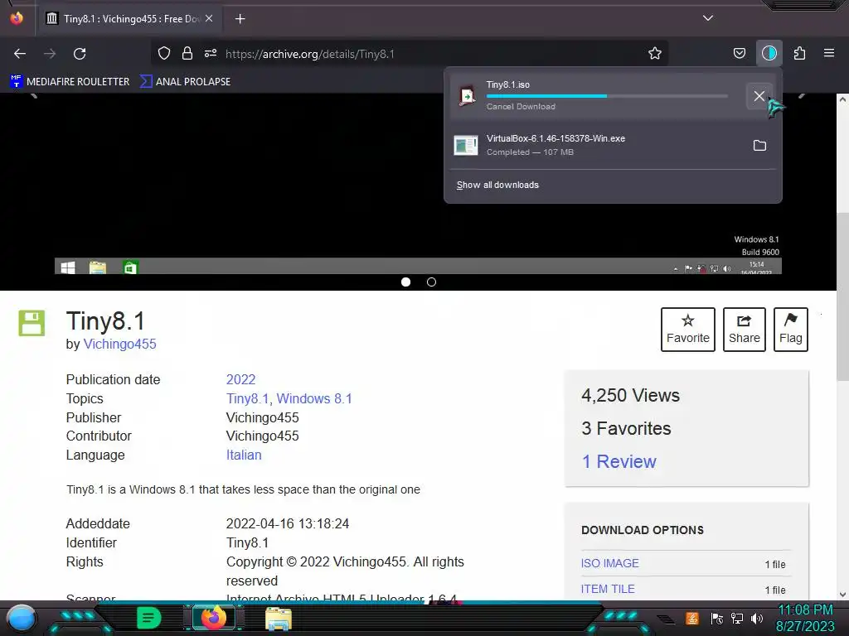The height and width of the screenshot is (636, 849).
Task: Open the extensions puzzle-piece menu
Action: tap(799, 53)
